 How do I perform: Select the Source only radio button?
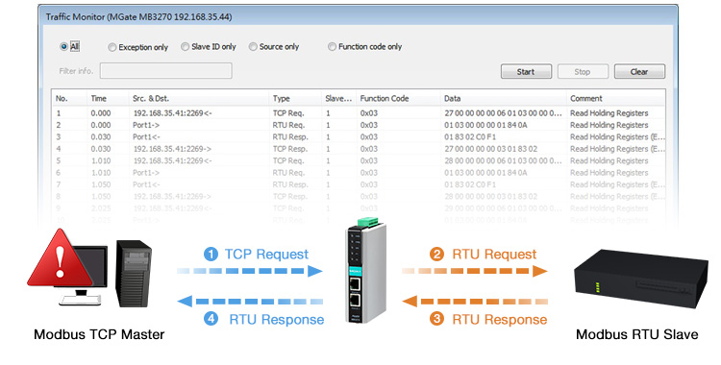click(253, 46)
